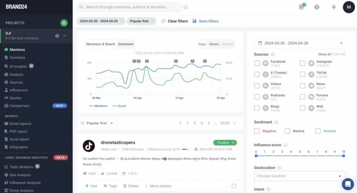The height and width of the screenshot is (193, 357).
Task: Click the Podcasts source icon
Action: (x=265, y=97)
